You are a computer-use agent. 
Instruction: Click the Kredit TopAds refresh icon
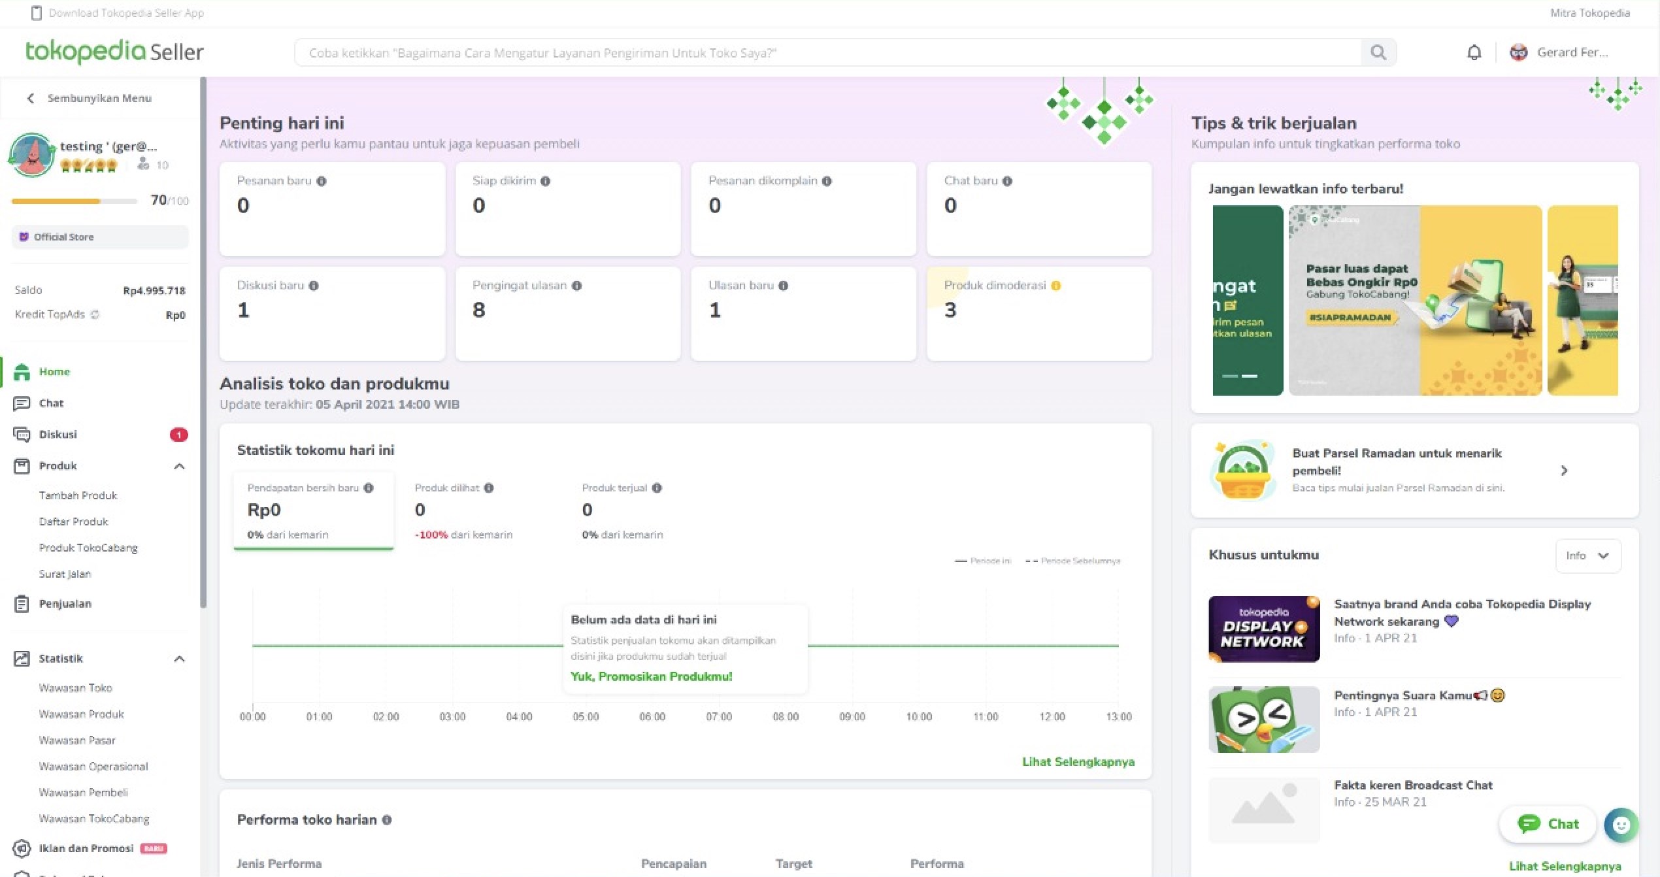click(95, 314)
